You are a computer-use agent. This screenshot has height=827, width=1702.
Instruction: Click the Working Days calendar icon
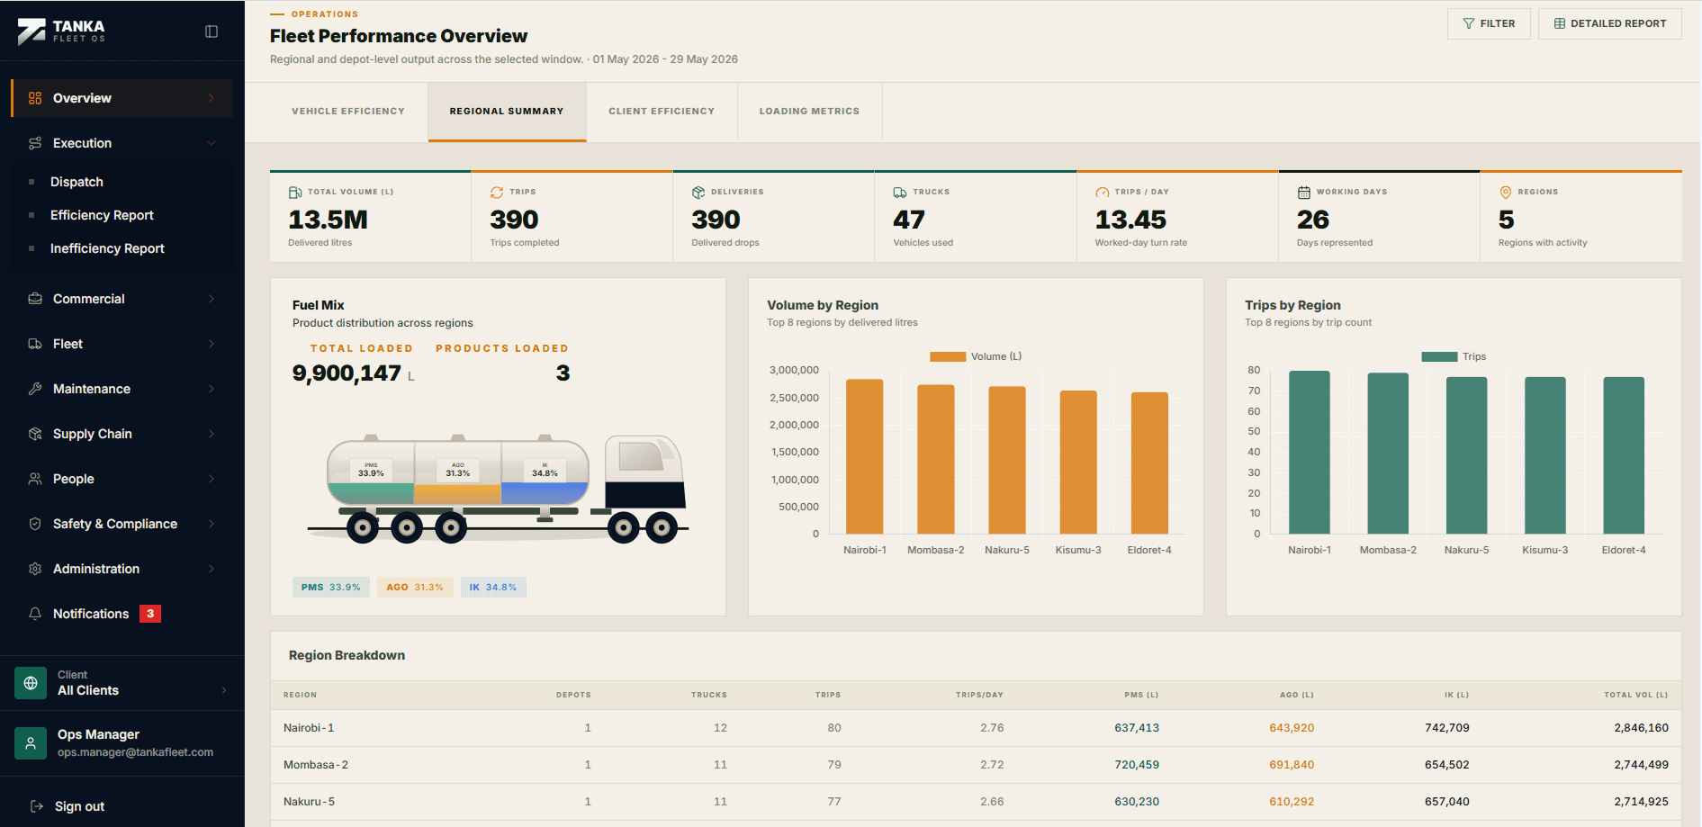tap(1303, 193)
